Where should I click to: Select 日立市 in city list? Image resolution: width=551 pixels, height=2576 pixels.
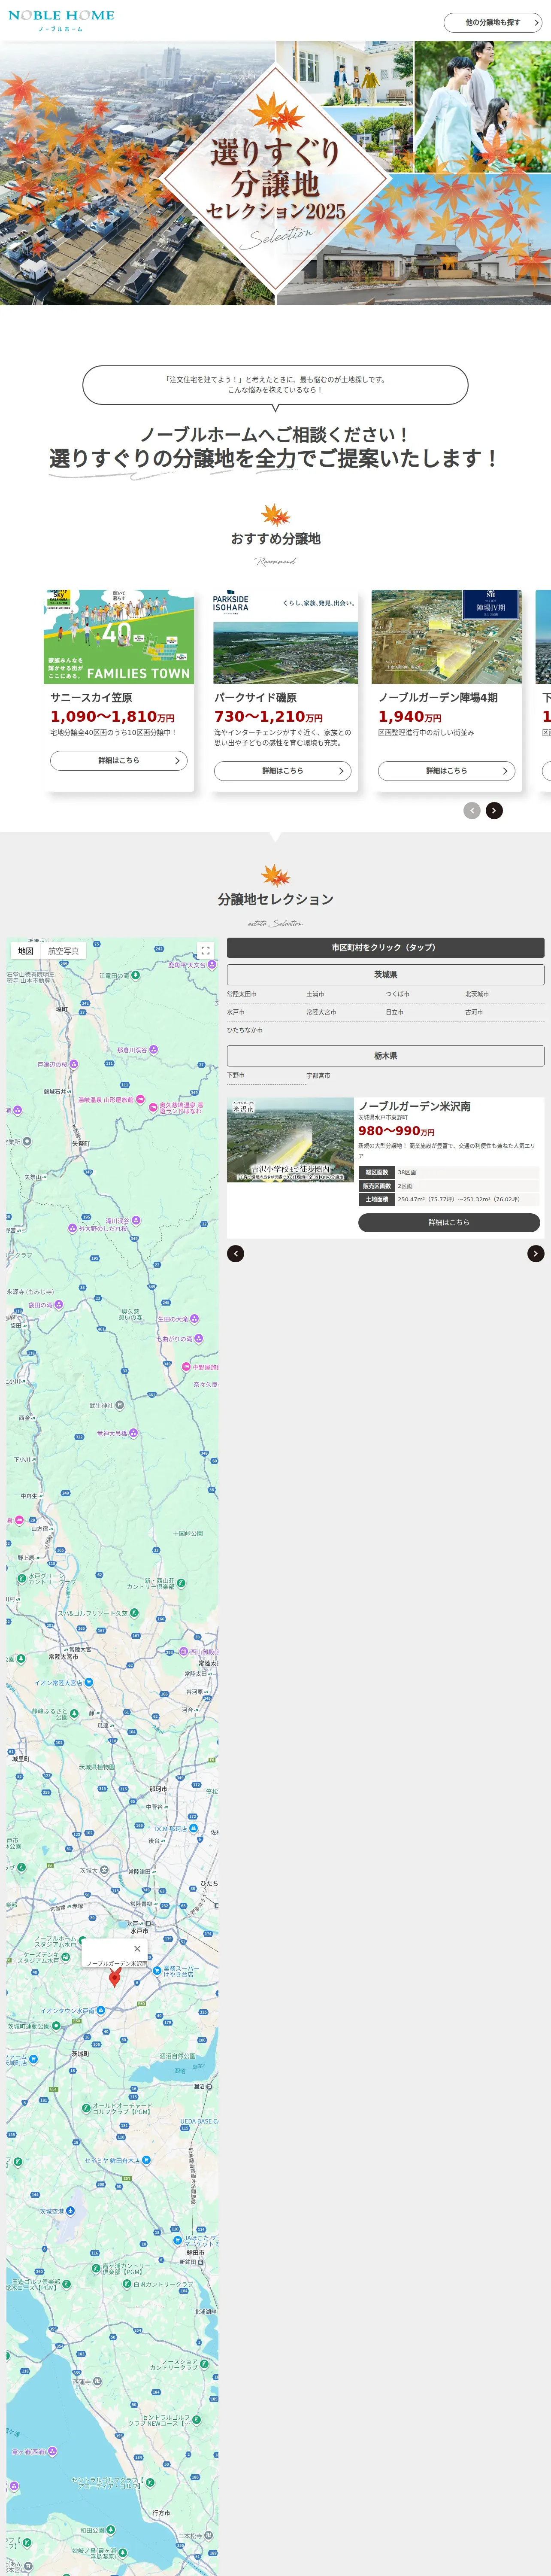point(395,1012)
